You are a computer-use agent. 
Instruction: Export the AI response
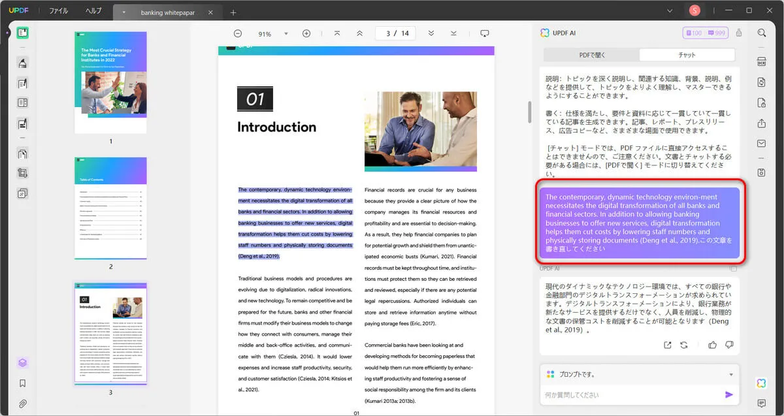667,345
